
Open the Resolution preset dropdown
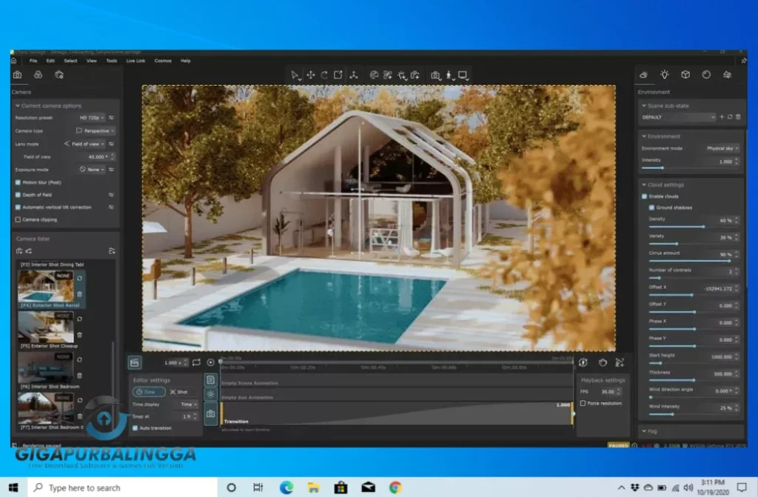92,118
